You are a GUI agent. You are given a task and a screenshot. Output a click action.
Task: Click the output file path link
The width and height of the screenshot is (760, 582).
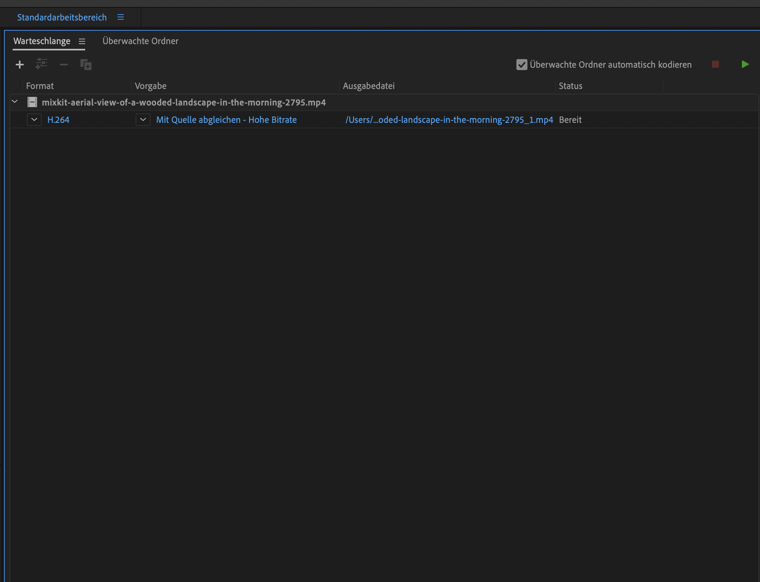coord(449,120)
